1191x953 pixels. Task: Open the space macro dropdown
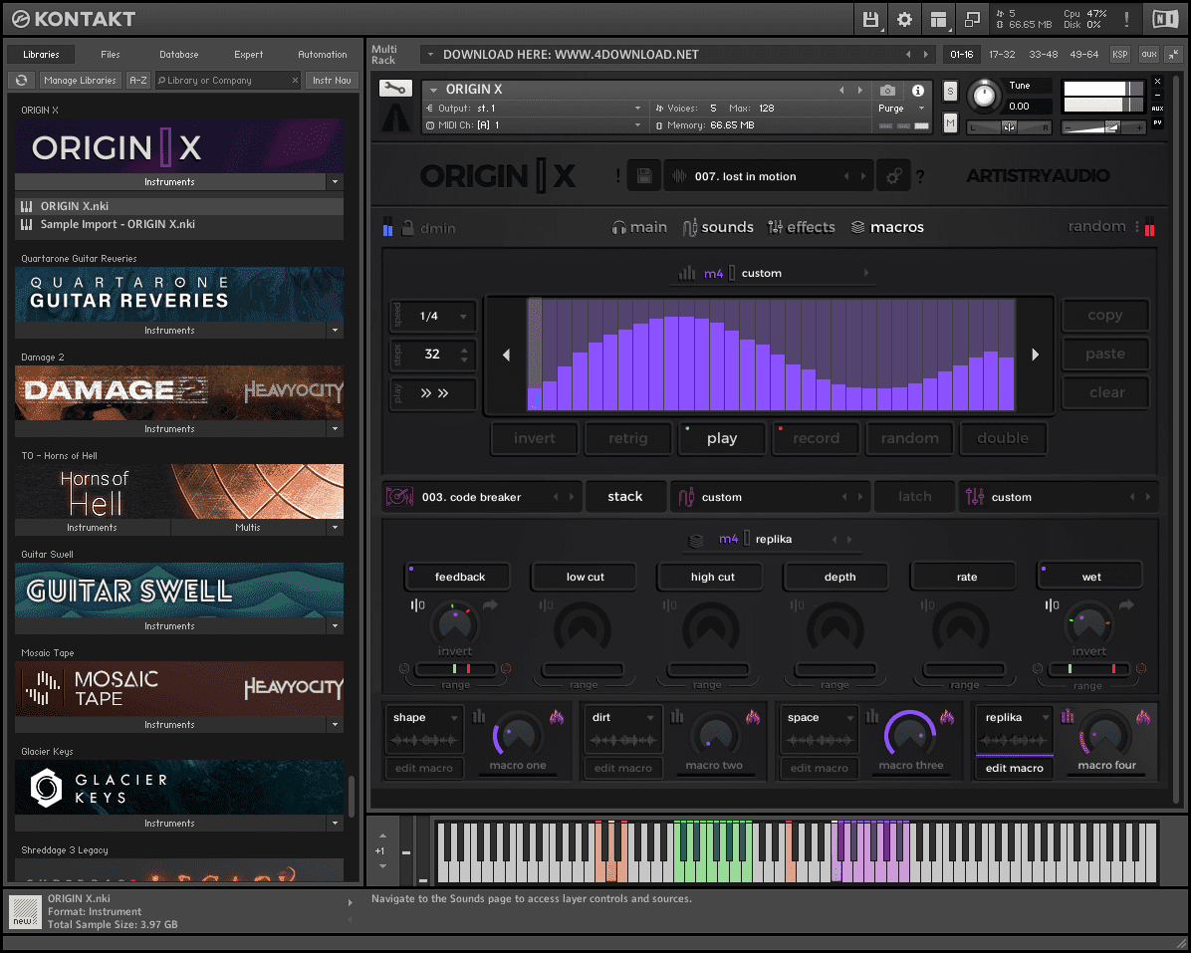(x=819, y=718)
